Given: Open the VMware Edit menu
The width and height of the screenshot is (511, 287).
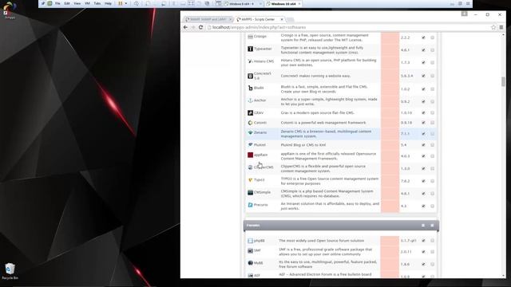Looking at the screenshot, I should 67,3.
